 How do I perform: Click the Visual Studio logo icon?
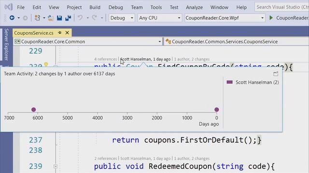9,7
